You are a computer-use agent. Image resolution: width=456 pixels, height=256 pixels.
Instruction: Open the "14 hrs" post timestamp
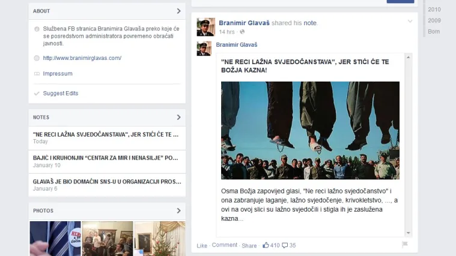tap(226, 32)
